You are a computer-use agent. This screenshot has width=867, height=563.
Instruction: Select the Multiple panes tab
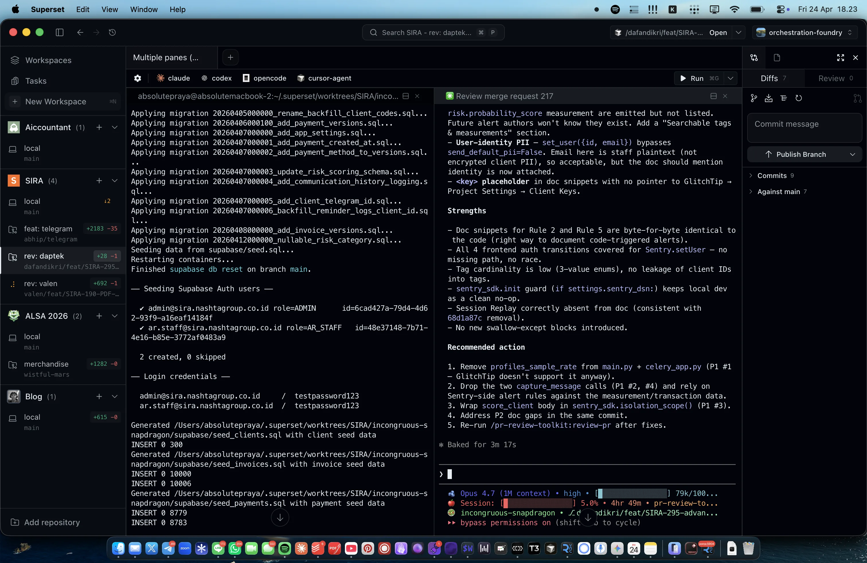click(171, 58)
